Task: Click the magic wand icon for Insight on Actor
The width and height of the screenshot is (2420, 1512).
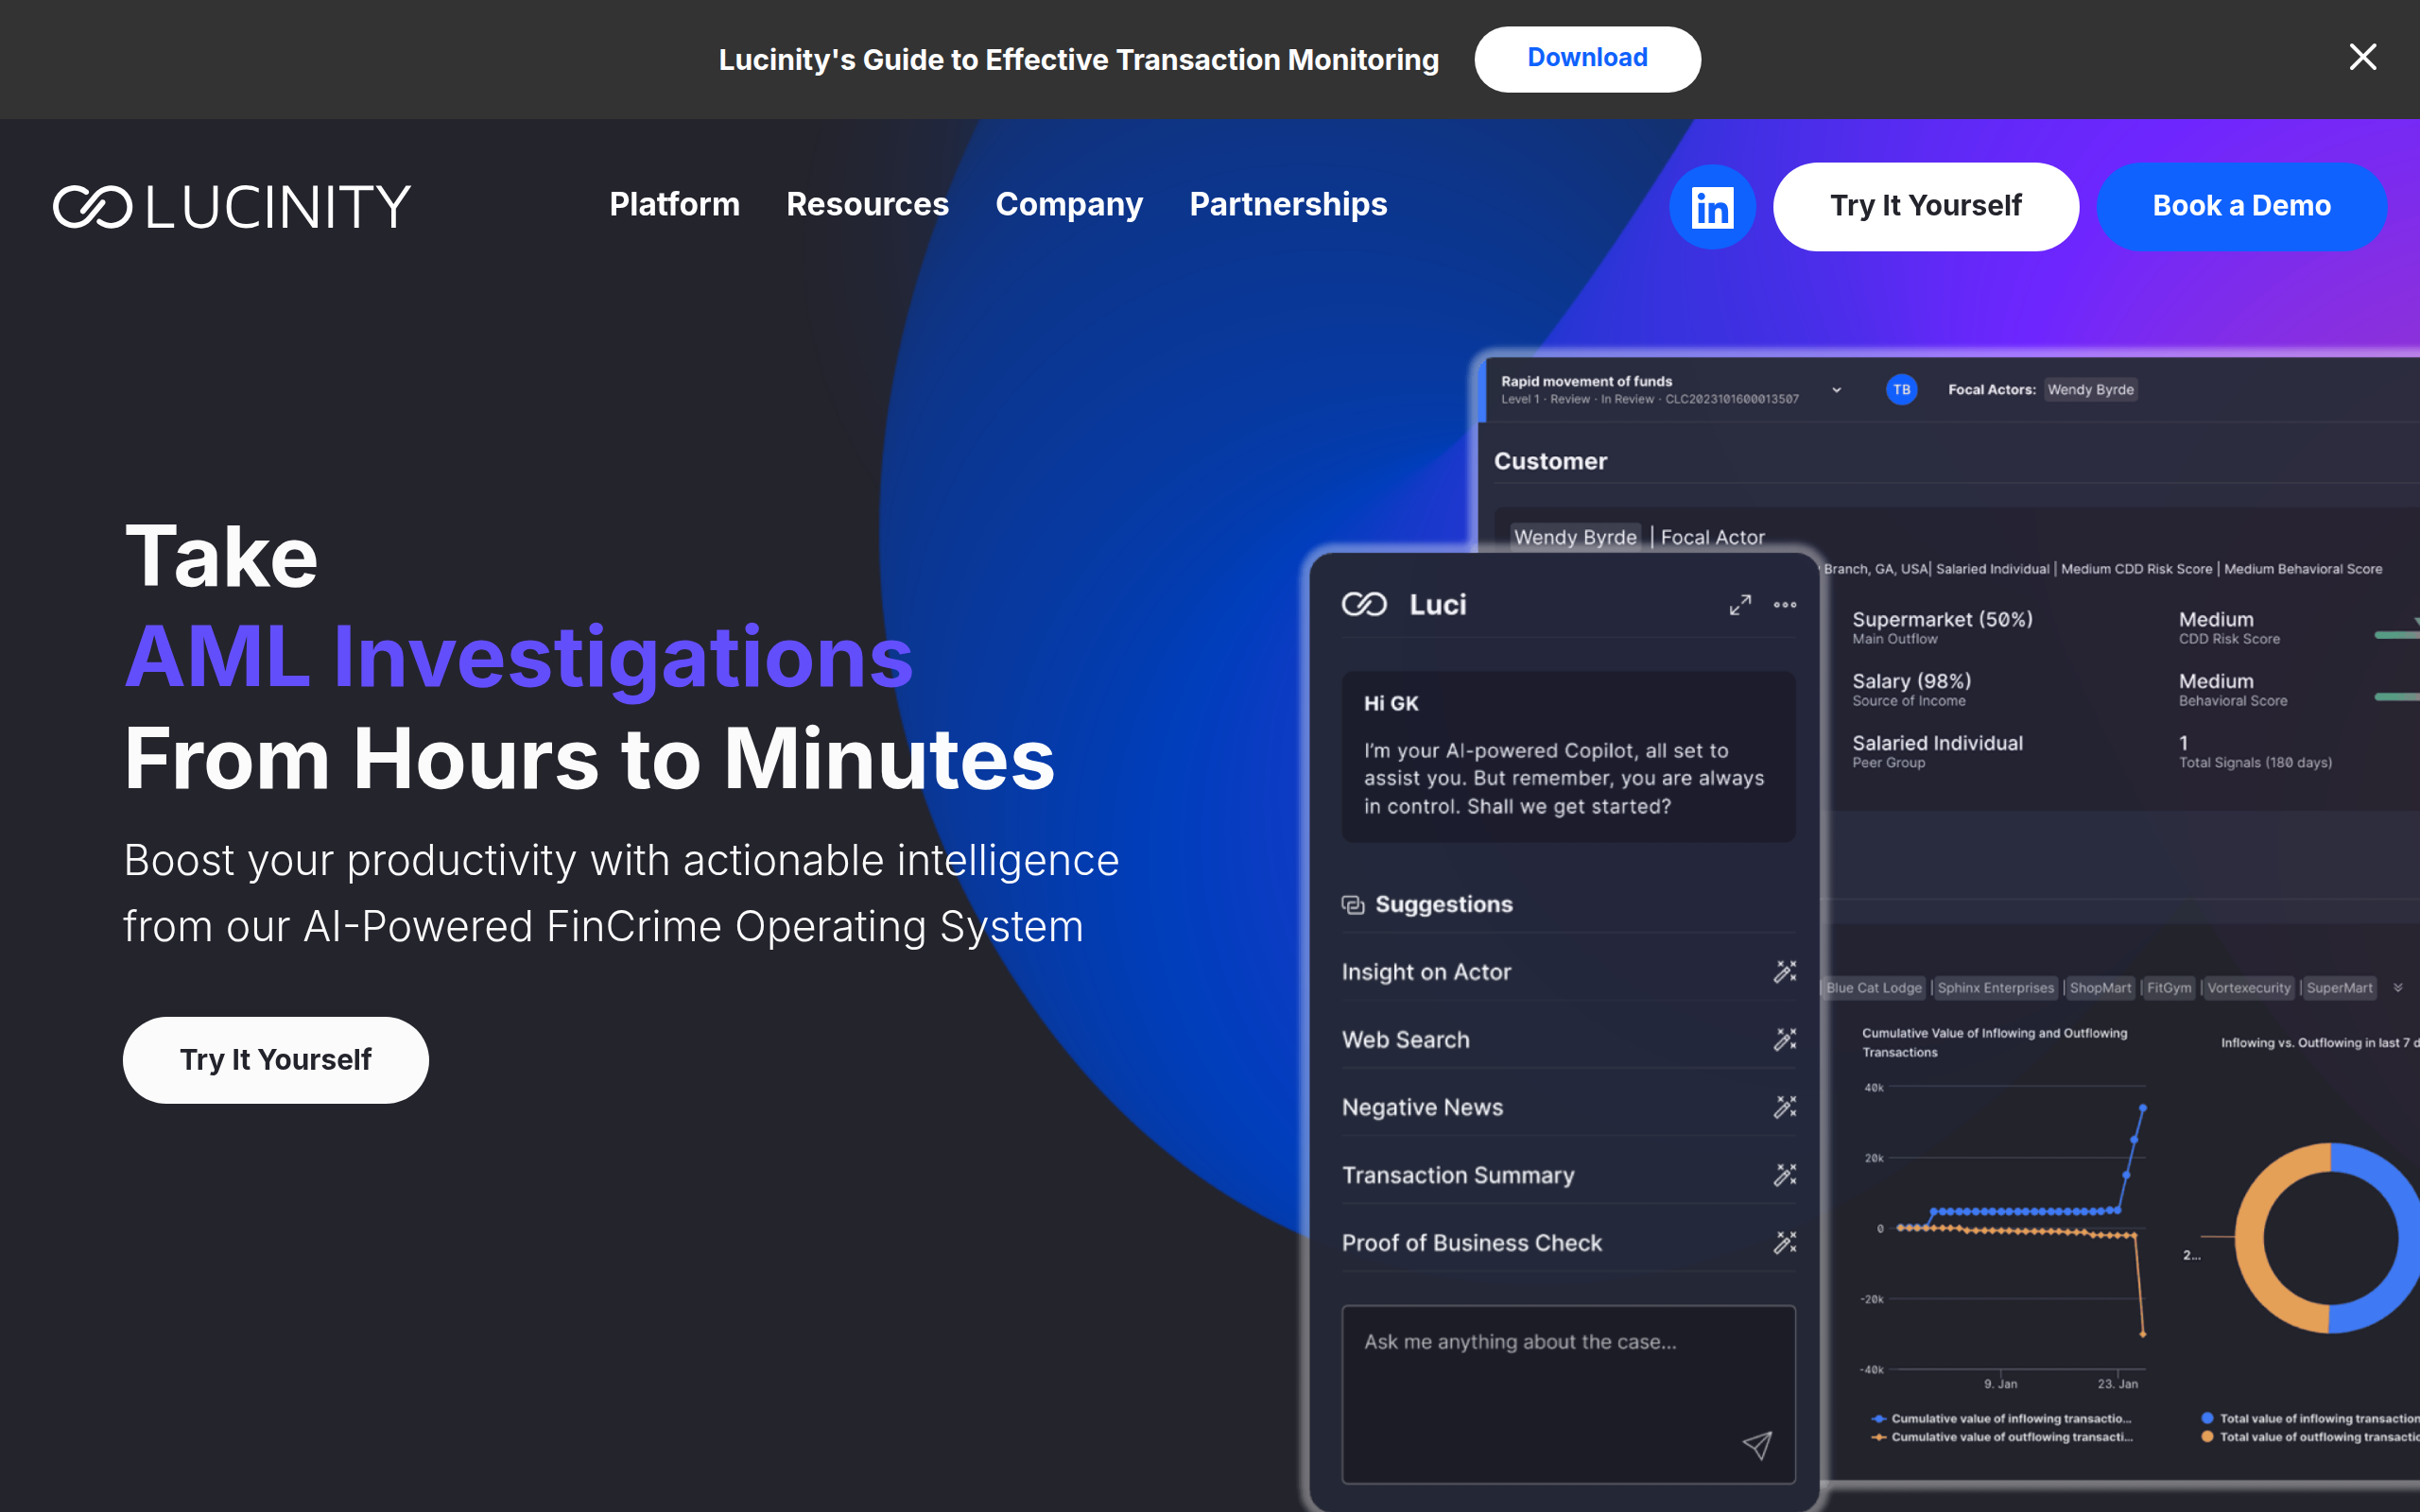Action: point(1785,971)
